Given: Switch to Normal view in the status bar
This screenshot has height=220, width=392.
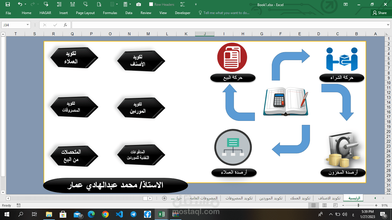Looking at the screenshot, I should click(314, 205).
